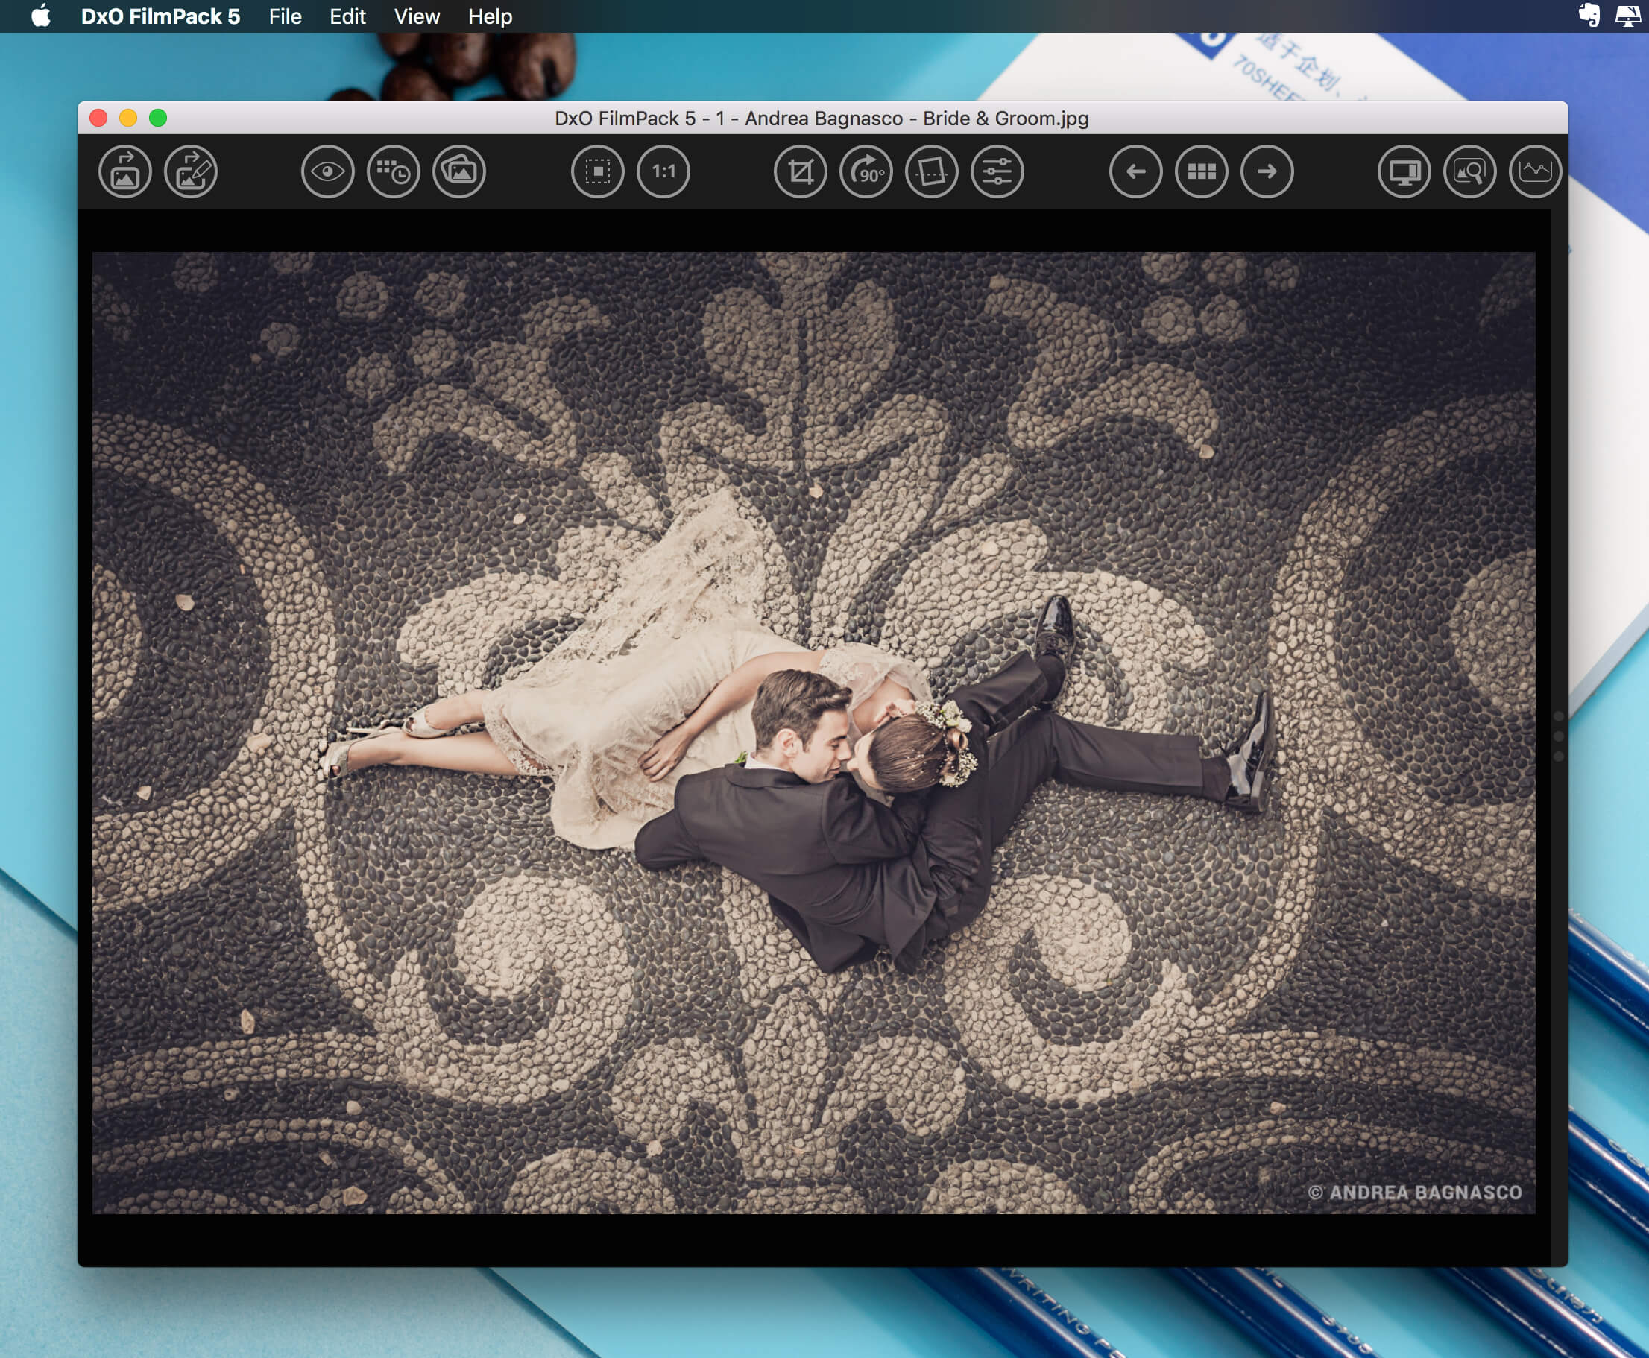Zoom the window with the green button
Image resolution: width=1649 pixels, height=1358 pixels.
(158, 118)
